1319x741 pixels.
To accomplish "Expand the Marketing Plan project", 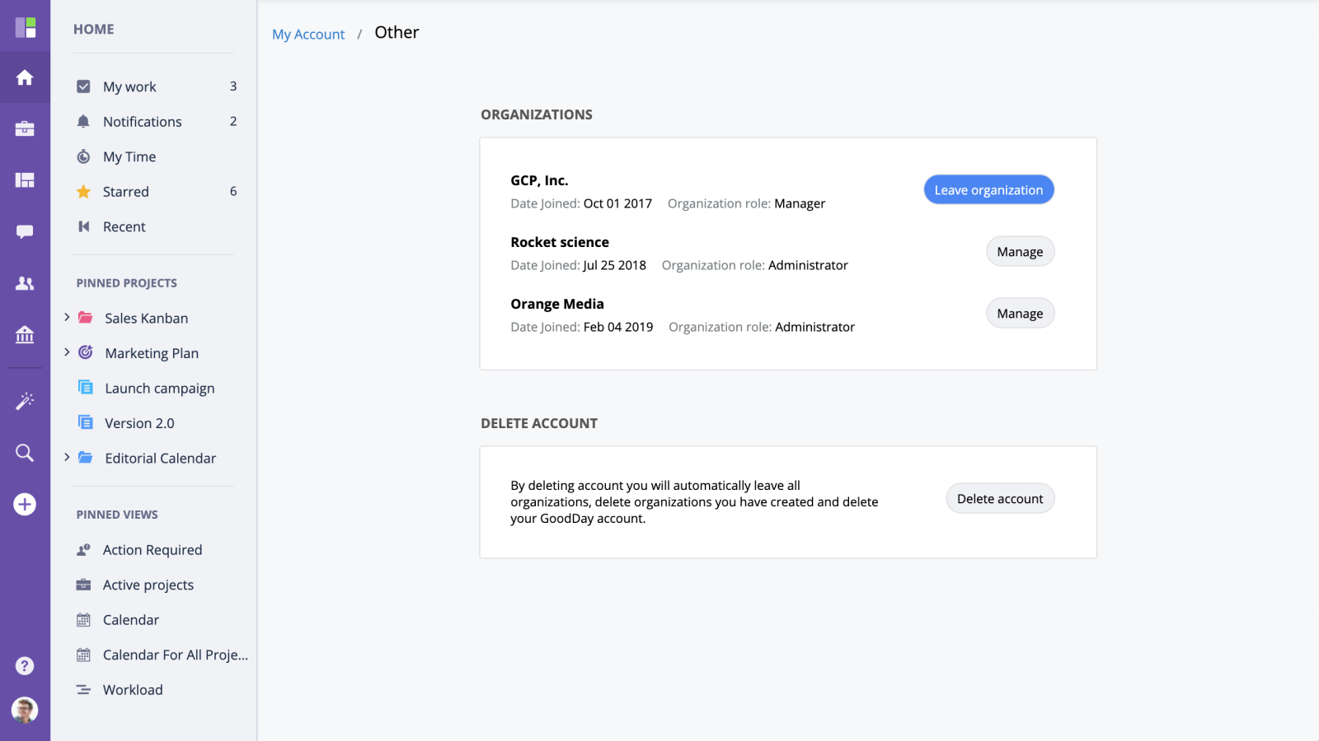I will coord(67,352).
